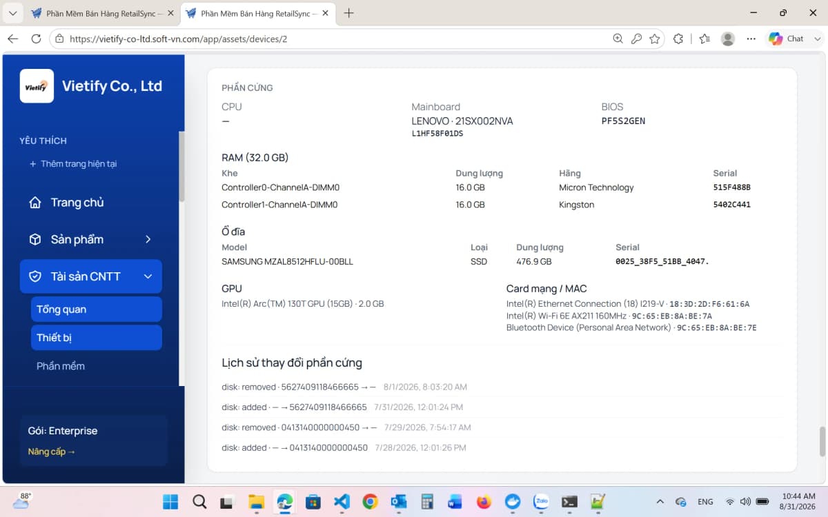Open the terminal from the taskbar
This screenshot has width=828, height=517.
[569, 501]
